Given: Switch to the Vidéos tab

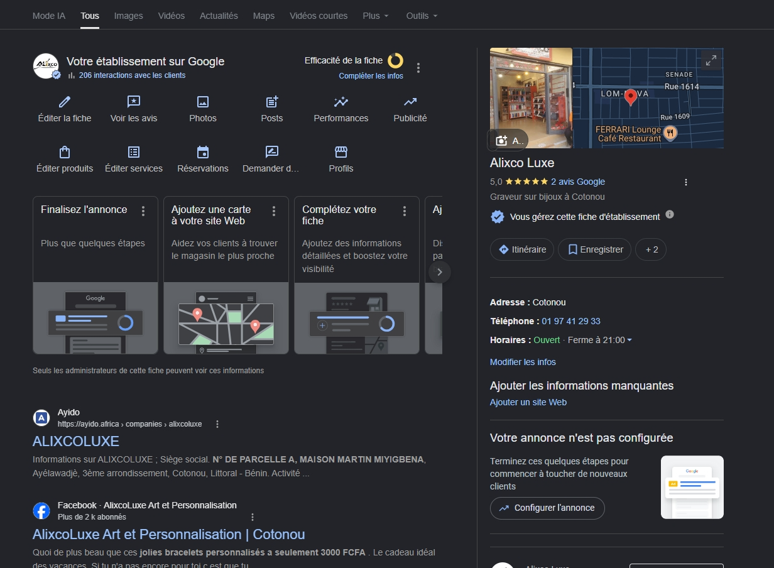Looking at the screenshot, I should point(172,16).
